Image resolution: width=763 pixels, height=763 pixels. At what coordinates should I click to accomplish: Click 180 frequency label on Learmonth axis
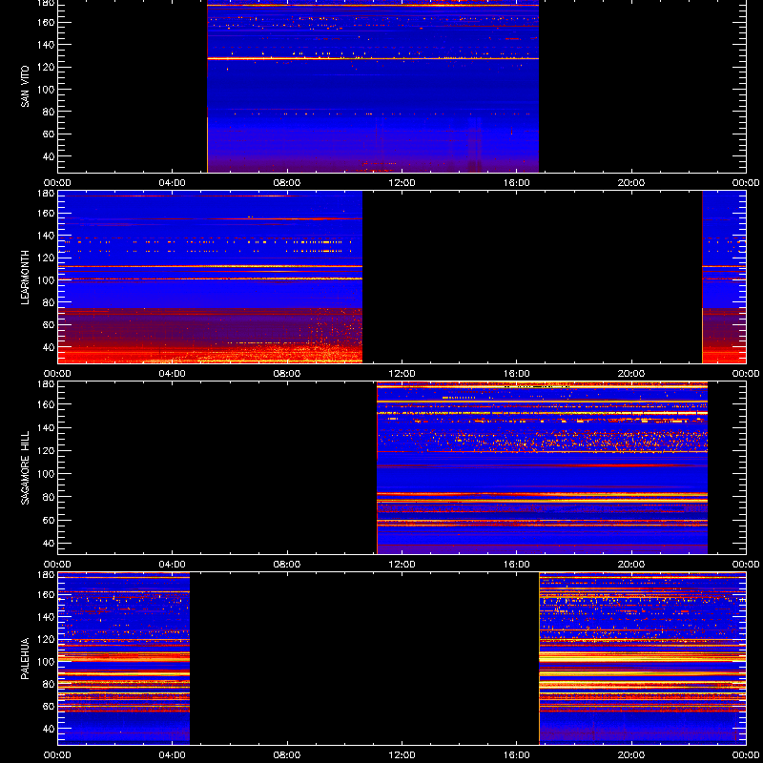pyautogui.click(x=47, y=194)
